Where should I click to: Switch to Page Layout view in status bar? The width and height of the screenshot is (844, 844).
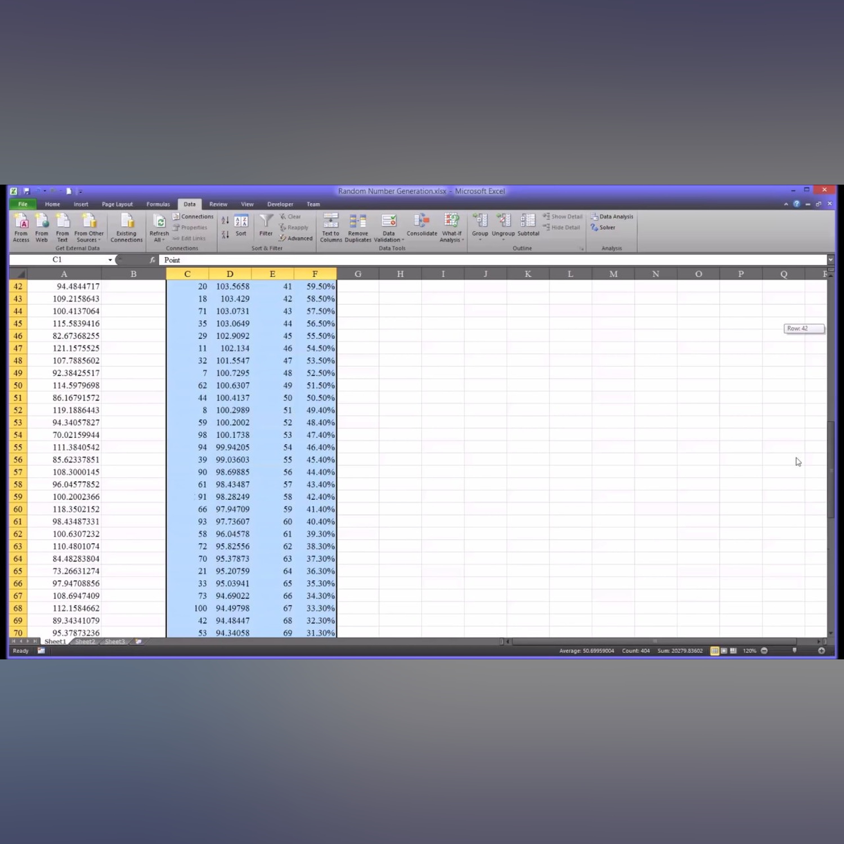724,650
